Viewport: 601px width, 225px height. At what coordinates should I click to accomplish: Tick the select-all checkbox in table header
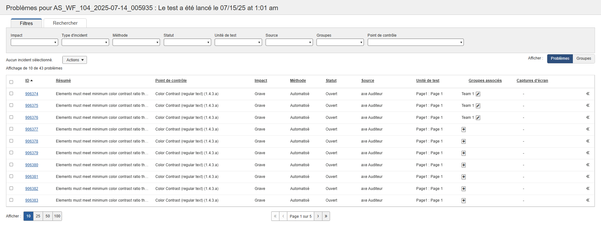pos(11,82)
